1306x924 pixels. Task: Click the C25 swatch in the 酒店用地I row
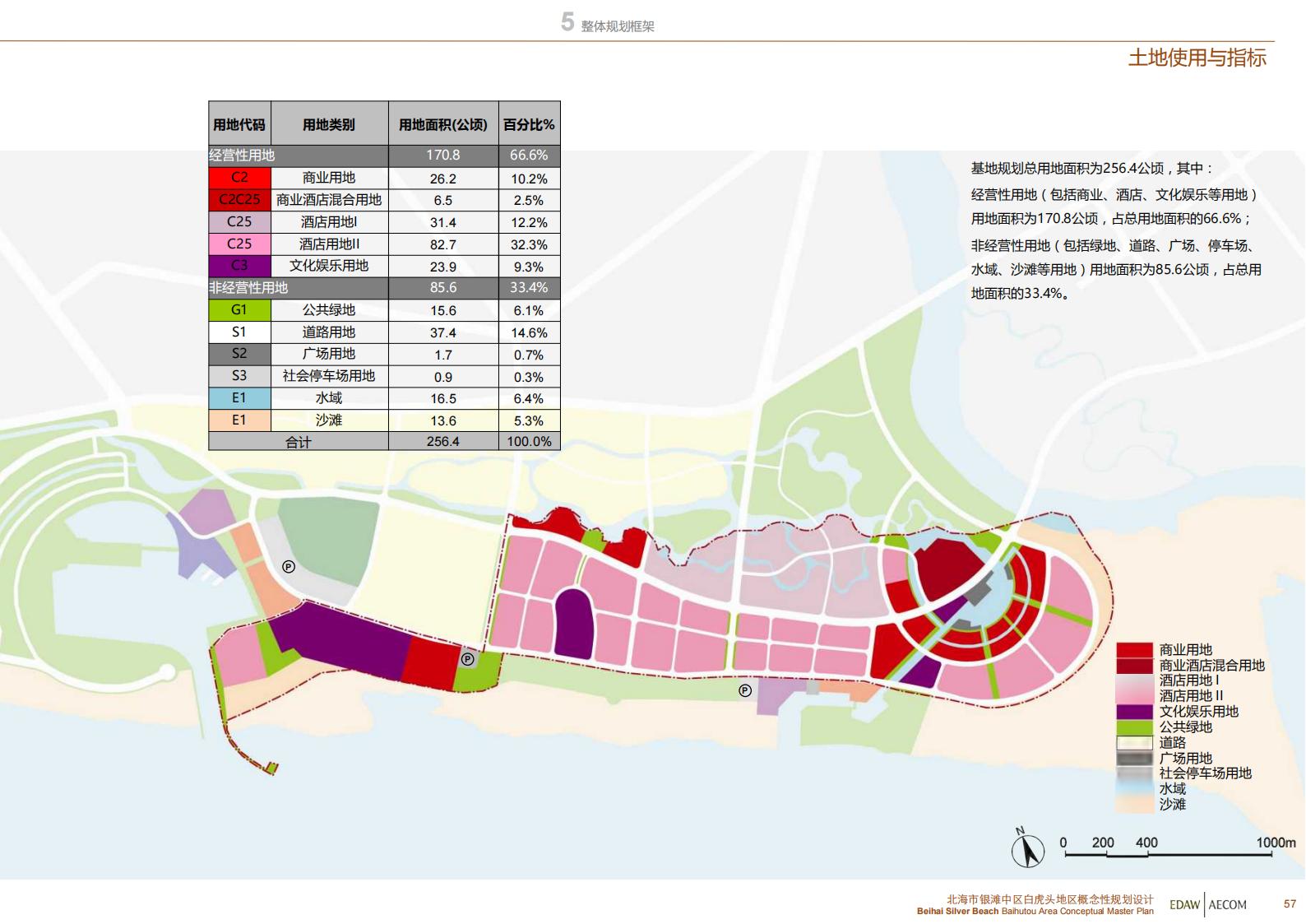pyautogui.click(x=239, y=222)
